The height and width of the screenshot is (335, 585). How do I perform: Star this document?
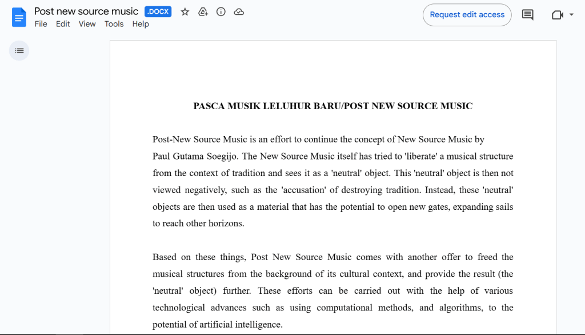click(185, 12)
